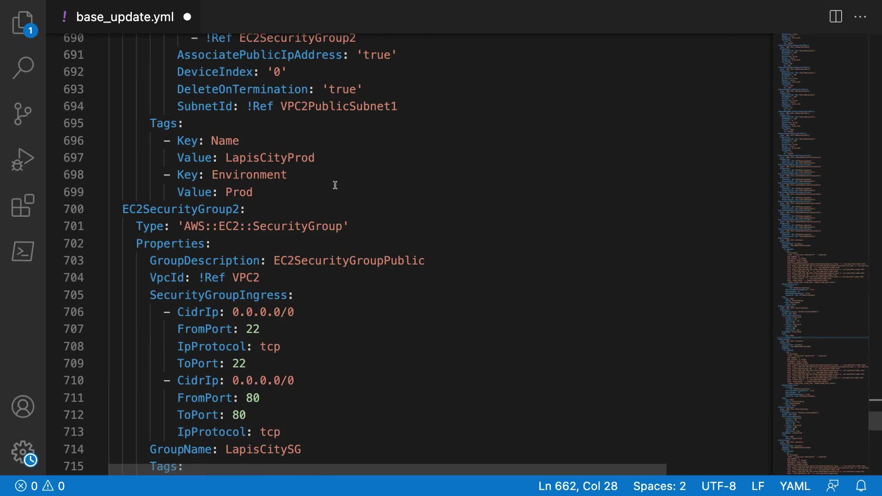Open the Extensions view

click(23, 205)
